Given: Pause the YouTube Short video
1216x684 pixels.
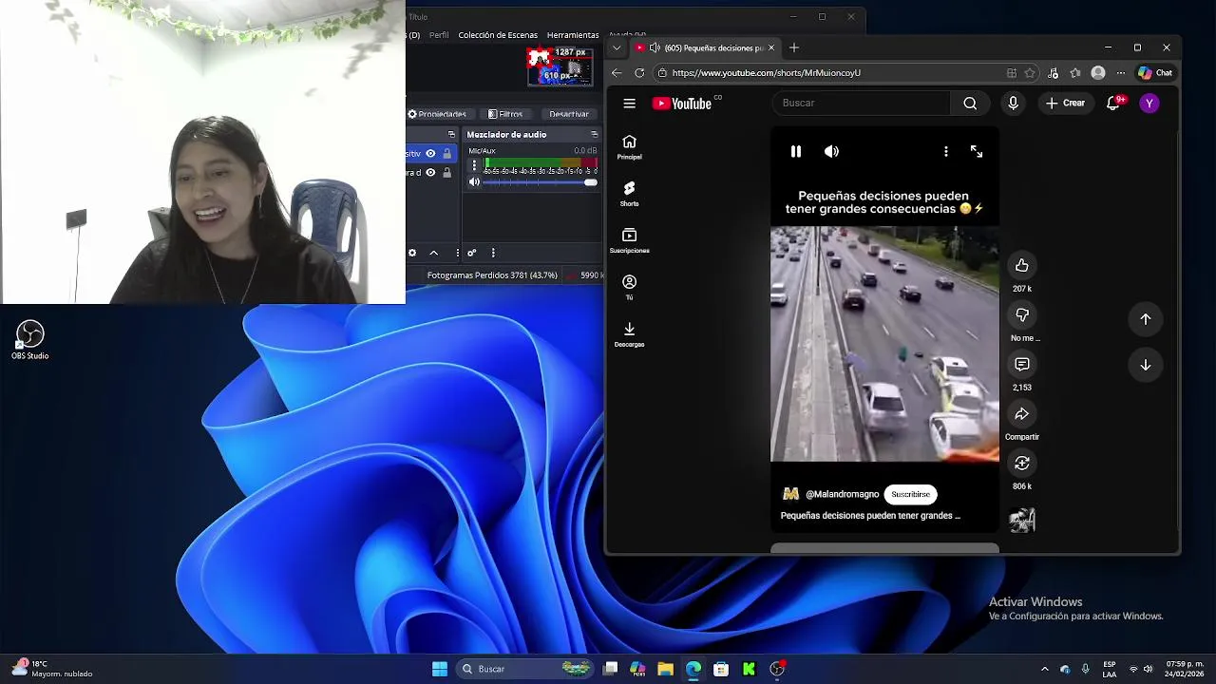Looking at the screenshot, I should (x=796, y=152).
